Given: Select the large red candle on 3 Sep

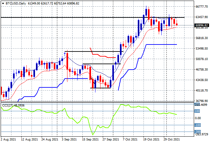Looking at the screenshot, I should (67, 61).
